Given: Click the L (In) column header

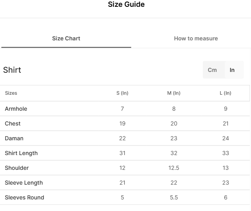Looking at the screenshot, I should pos(225,93).
